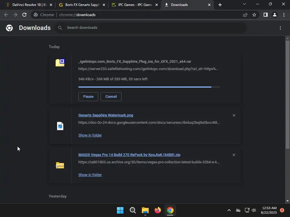Screen dimensions: 290x217
Task: Open network status tray icon
Action: (x=247, y=210)
